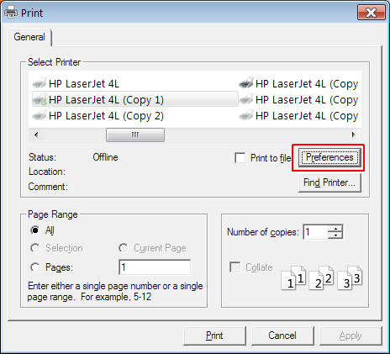
Task: Choose the Selection radio button
Action: tap(34, 248)
